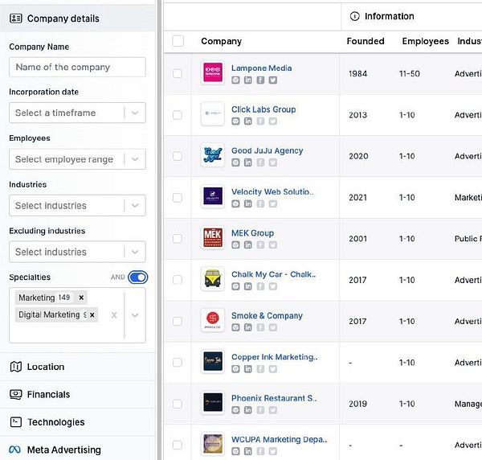Image resolution: width=482 pixels, height=460 pixels.
Task: Open LinkedIn icon for Lampone Media
Action: pyautogui.click(x=247, y=80)
